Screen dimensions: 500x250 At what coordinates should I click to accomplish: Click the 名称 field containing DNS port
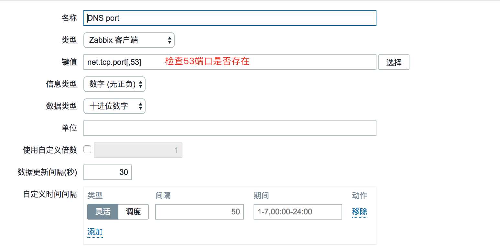pos(230,18)
